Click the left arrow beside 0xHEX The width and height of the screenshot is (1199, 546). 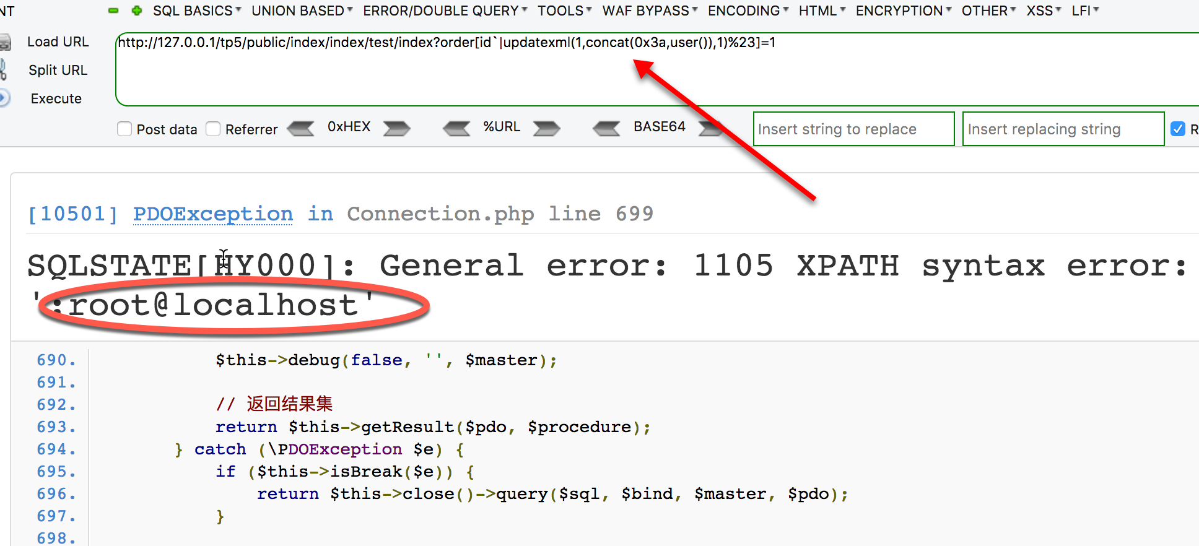tap(302, 128)
